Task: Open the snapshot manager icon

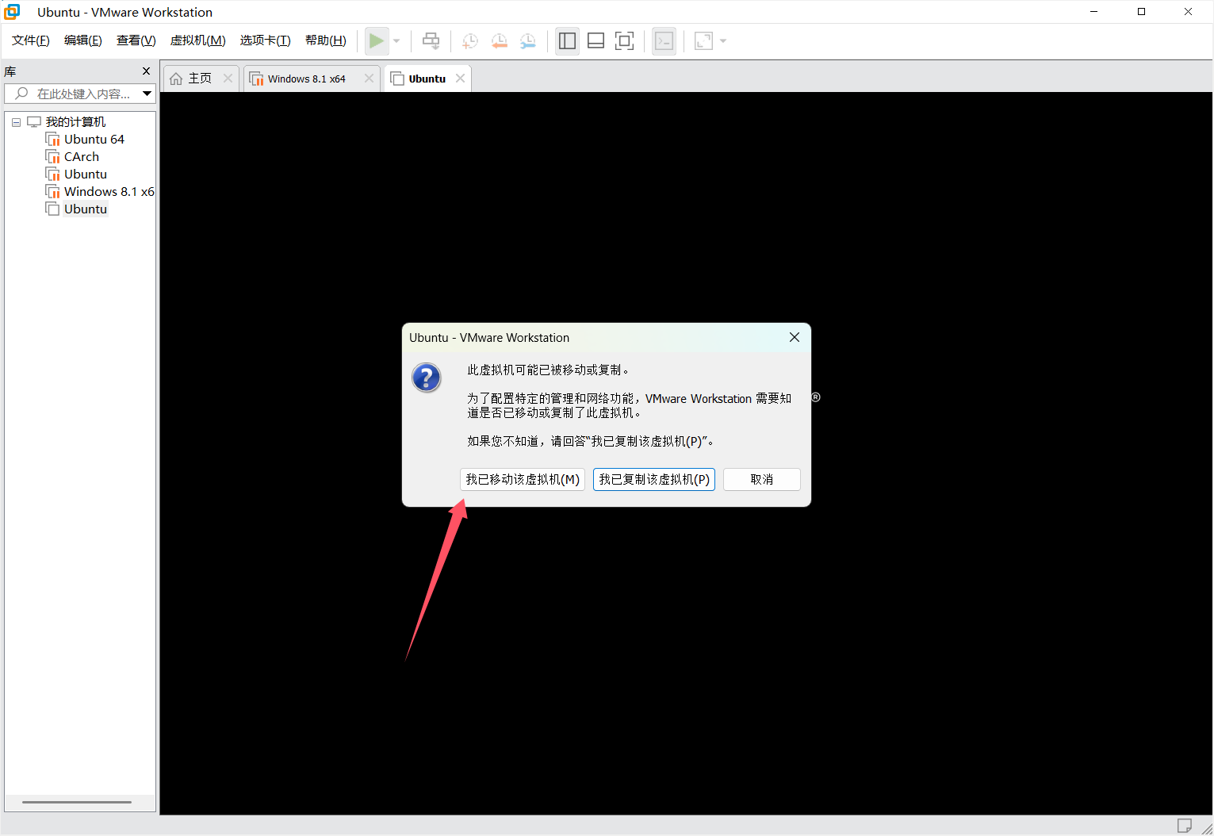Action: (x=528, y=40)
